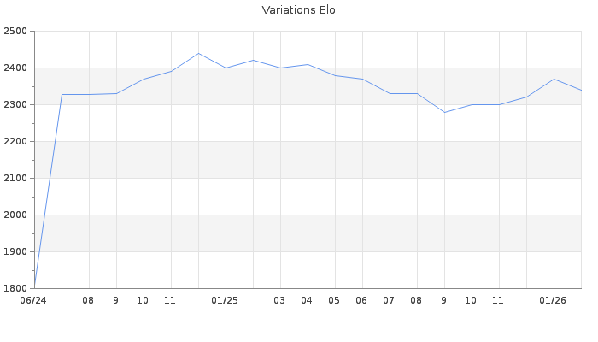Click the 04 month label on x-axis
The width and height of the screenshot is (598, 342).
click(307, 301)
